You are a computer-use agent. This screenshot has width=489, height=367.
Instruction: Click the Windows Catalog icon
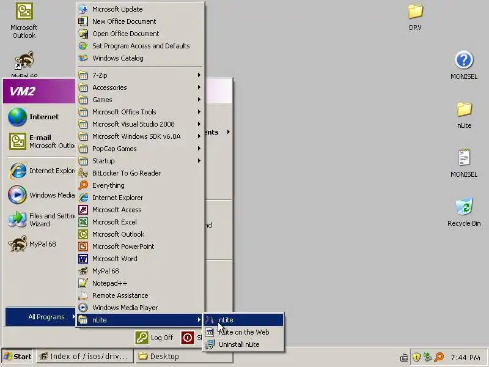tap(83, 58)
